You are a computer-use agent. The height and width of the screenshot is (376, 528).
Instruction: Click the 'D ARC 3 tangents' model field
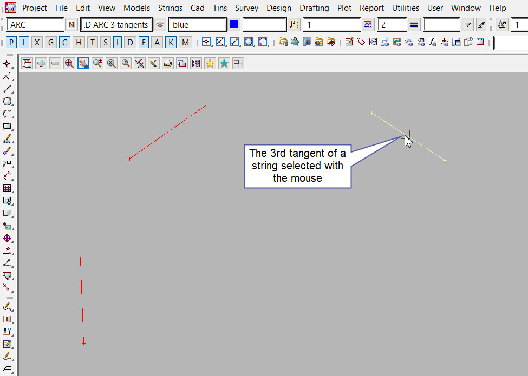click(116, 25)
